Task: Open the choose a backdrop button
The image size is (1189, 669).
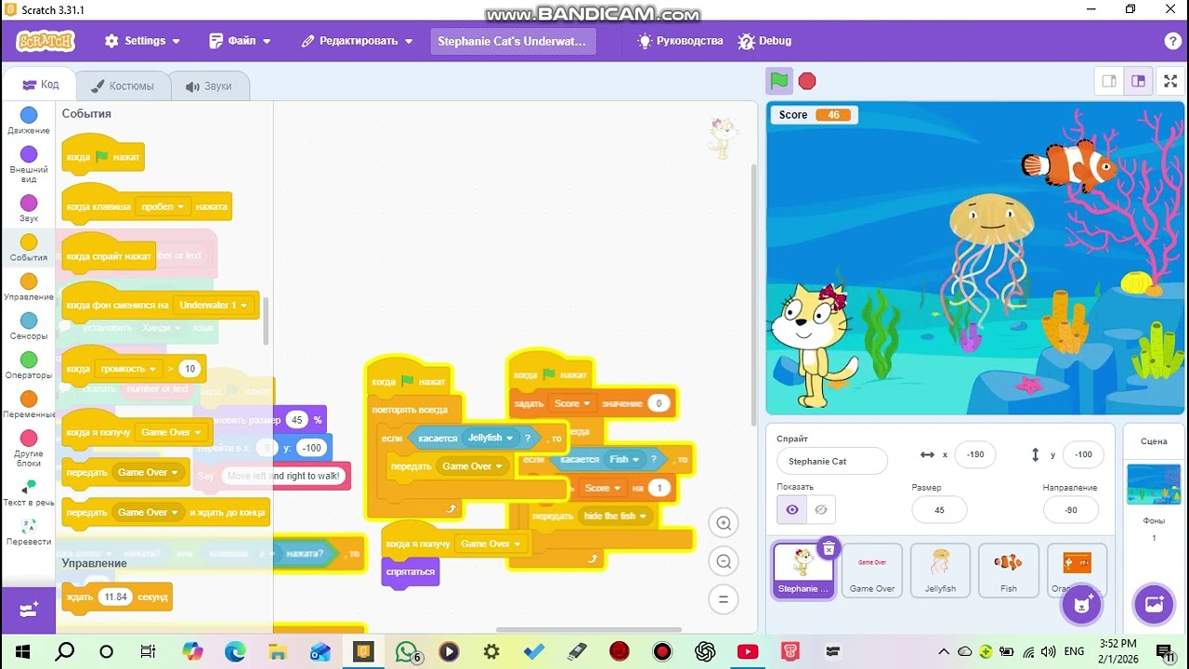Action: point(1155,605)
